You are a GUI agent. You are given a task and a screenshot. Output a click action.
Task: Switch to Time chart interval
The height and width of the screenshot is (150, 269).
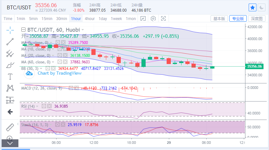[8, 18]
